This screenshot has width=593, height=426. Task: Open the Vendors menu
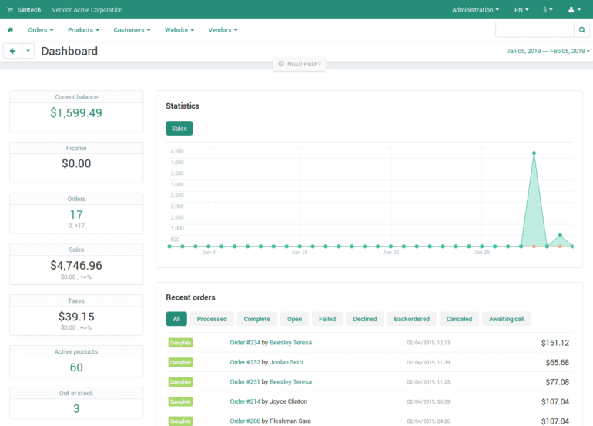pyautogui.click(x=223, y=30)
